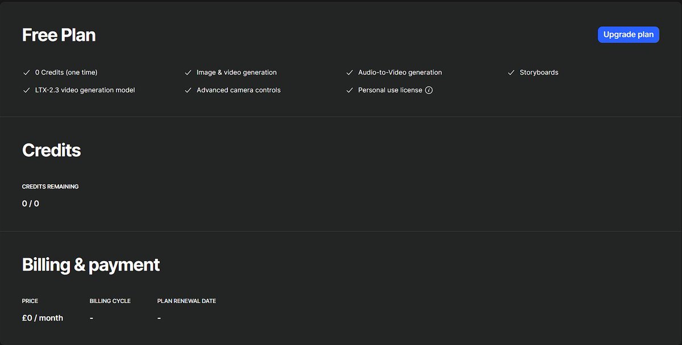Click the Credits section heading
Screen dimensions: 682x345
[51, 150]
